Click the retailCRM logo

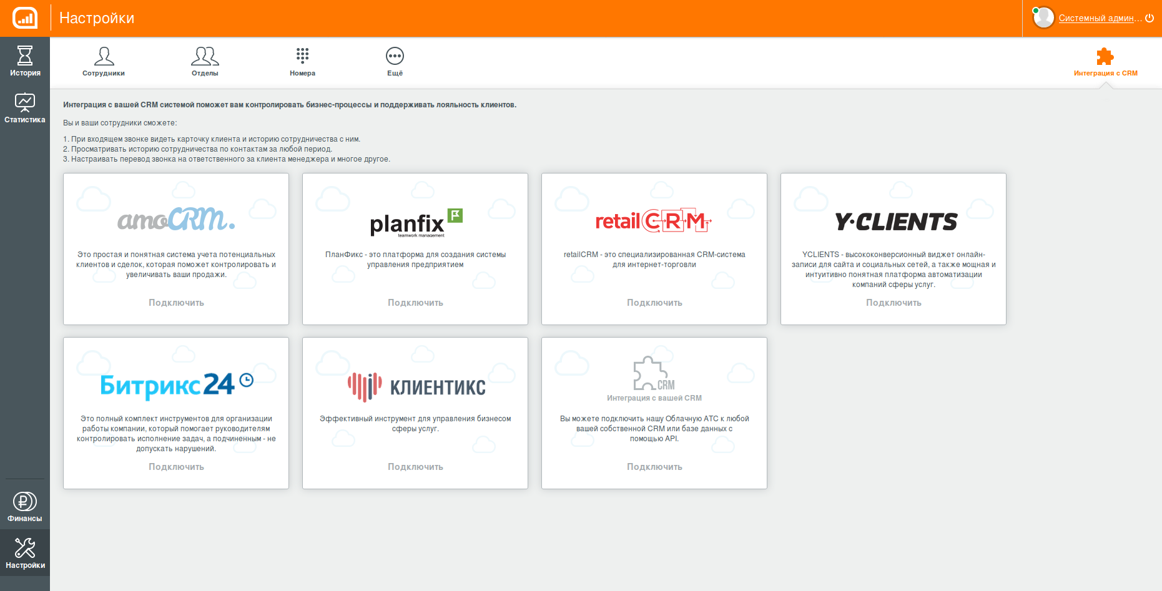(654, 220)
